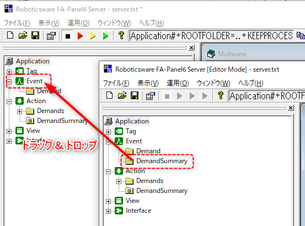Click the open folder icon in Editor Mode toolbar
The height and width of the screenshot is (226, 305).
tap(122, 96)
